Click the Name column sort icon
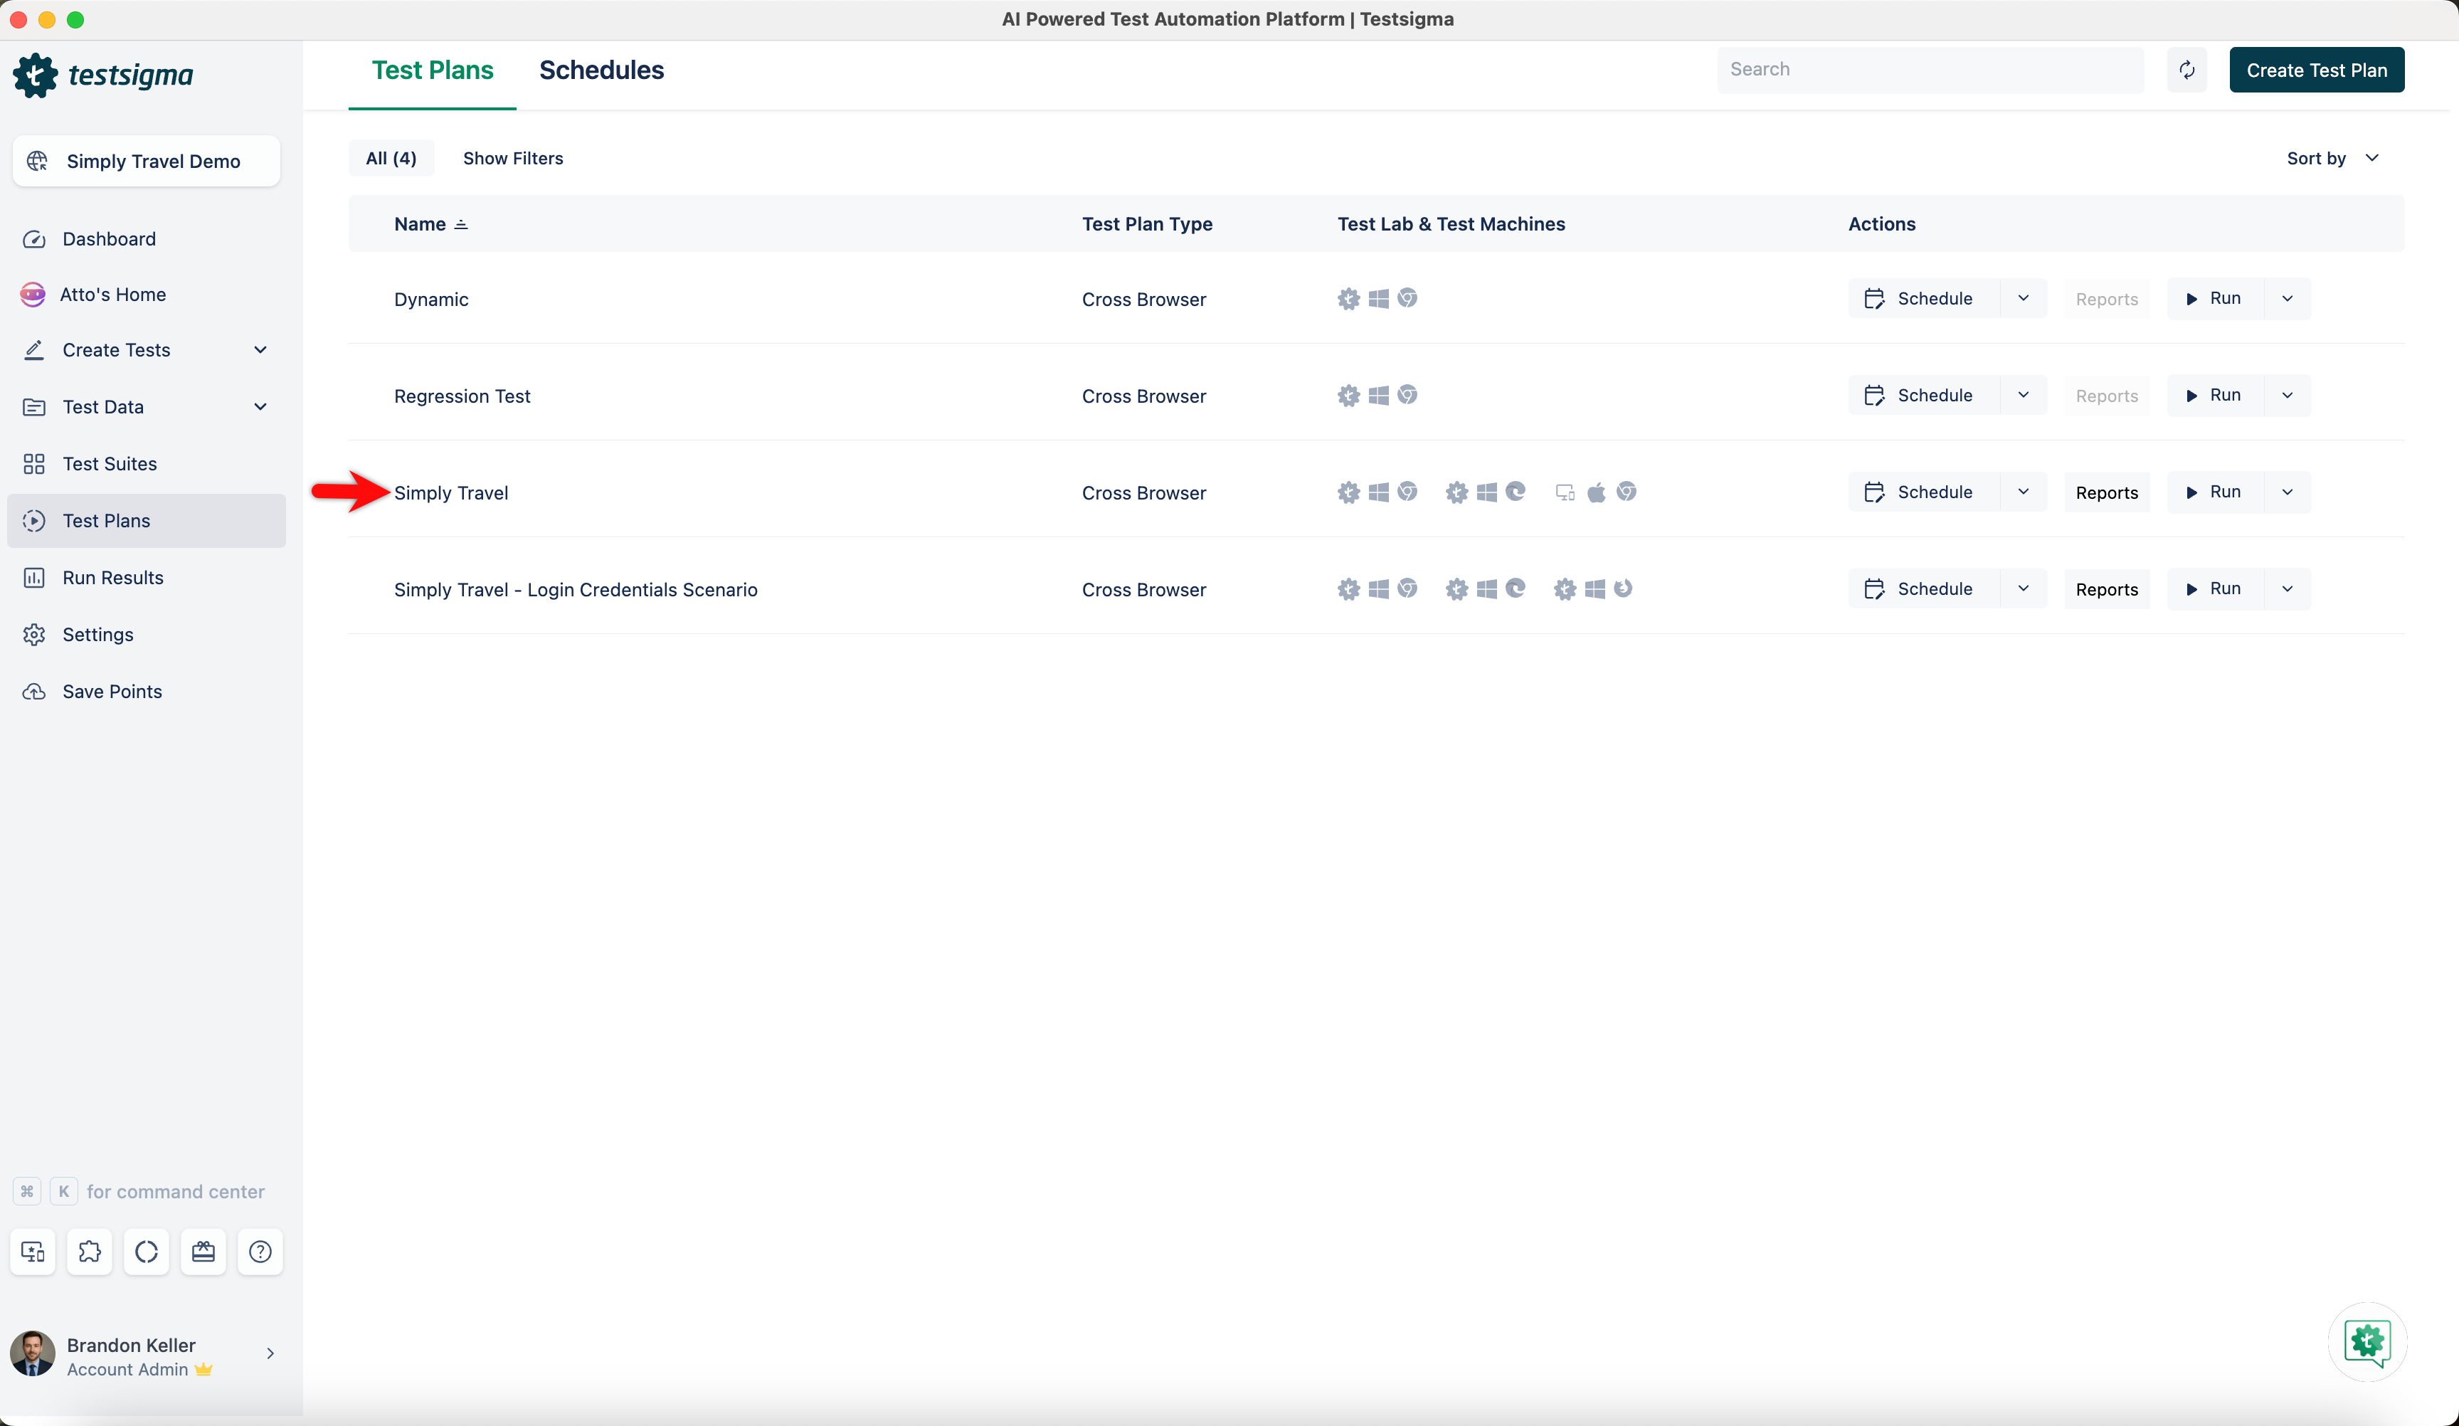 (x=462, y=224)
